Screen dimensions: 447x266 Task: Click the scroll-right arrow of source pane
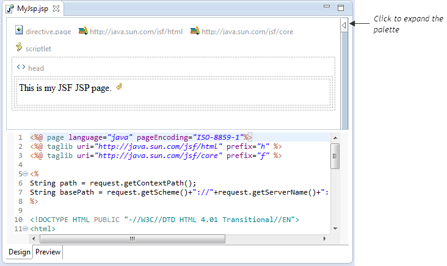pyautogui.click(x=326, y=239)
